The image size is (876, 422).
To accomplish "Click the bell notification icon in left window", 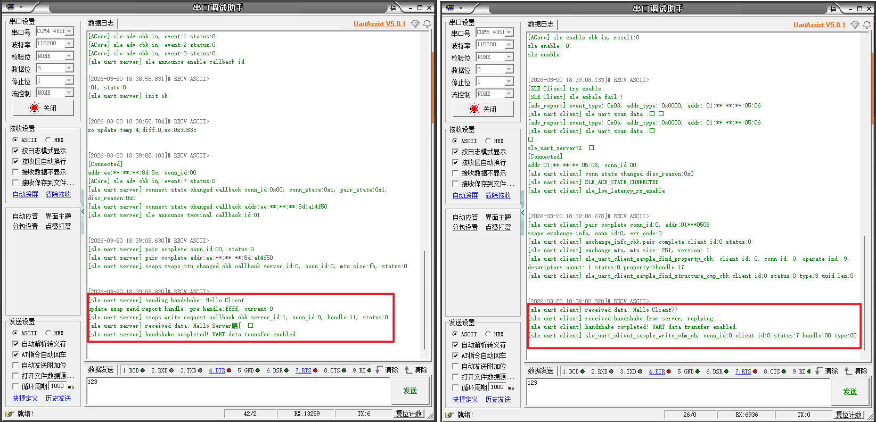I will (427, 24).
